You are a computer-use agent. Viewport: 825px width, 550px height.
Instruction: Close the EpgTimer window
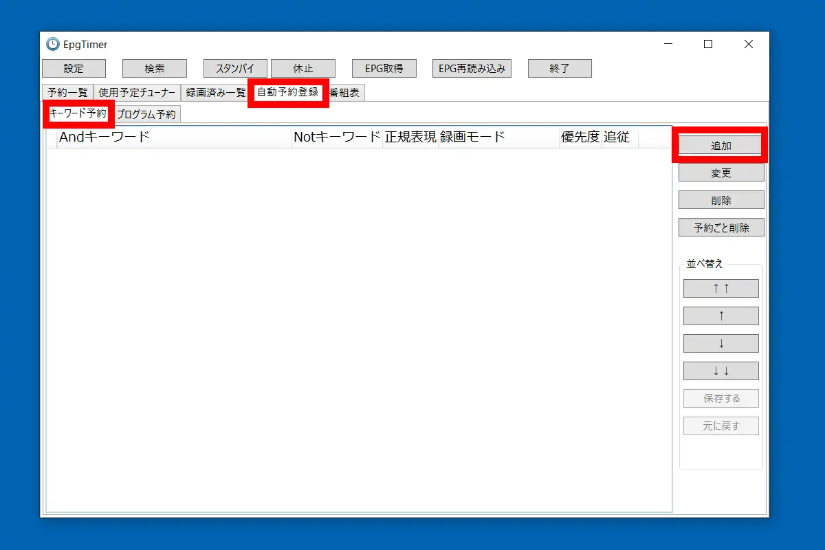tap(749, 44)
